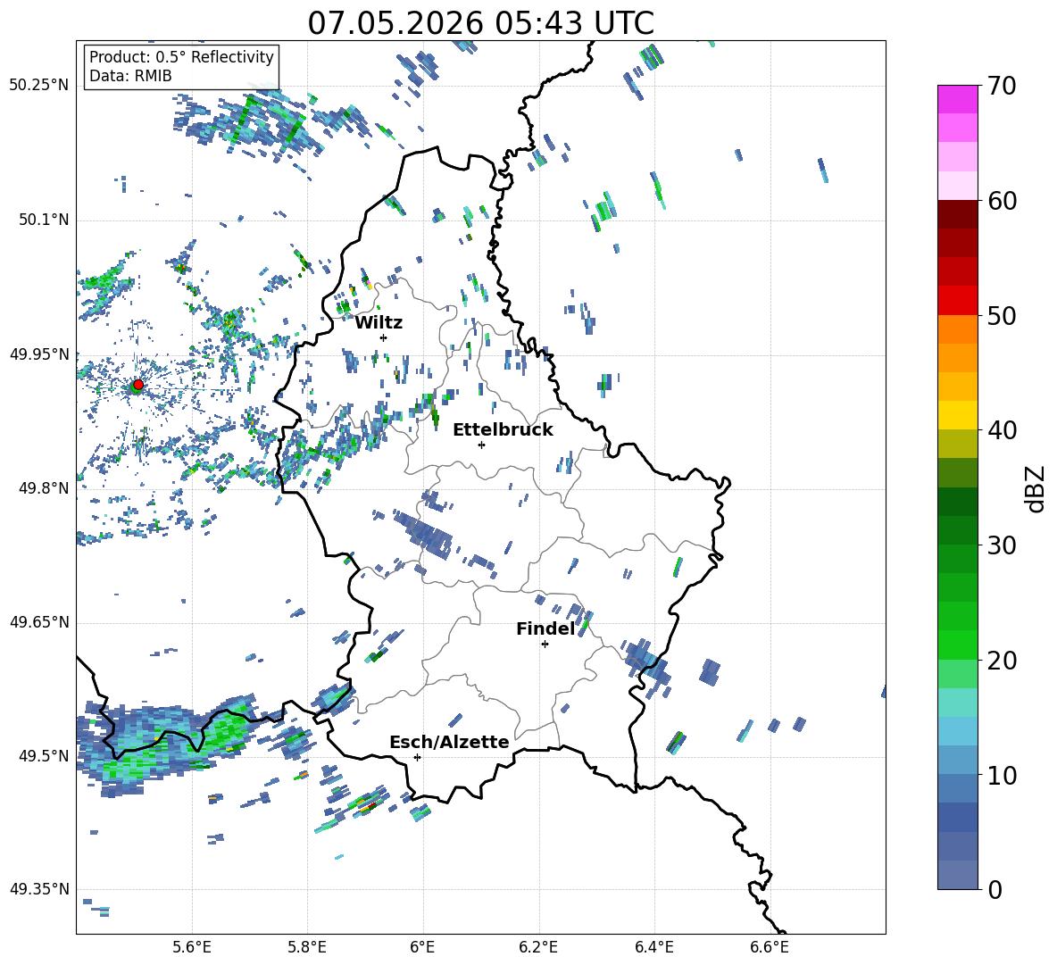Click the bright green 20 dBZ colorbar band

point(957,645)
